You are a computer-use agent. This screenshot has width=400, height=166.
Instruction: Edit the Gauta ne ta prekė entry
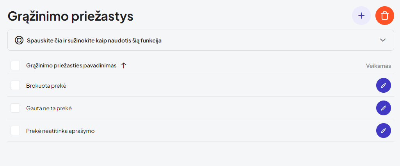383,108
